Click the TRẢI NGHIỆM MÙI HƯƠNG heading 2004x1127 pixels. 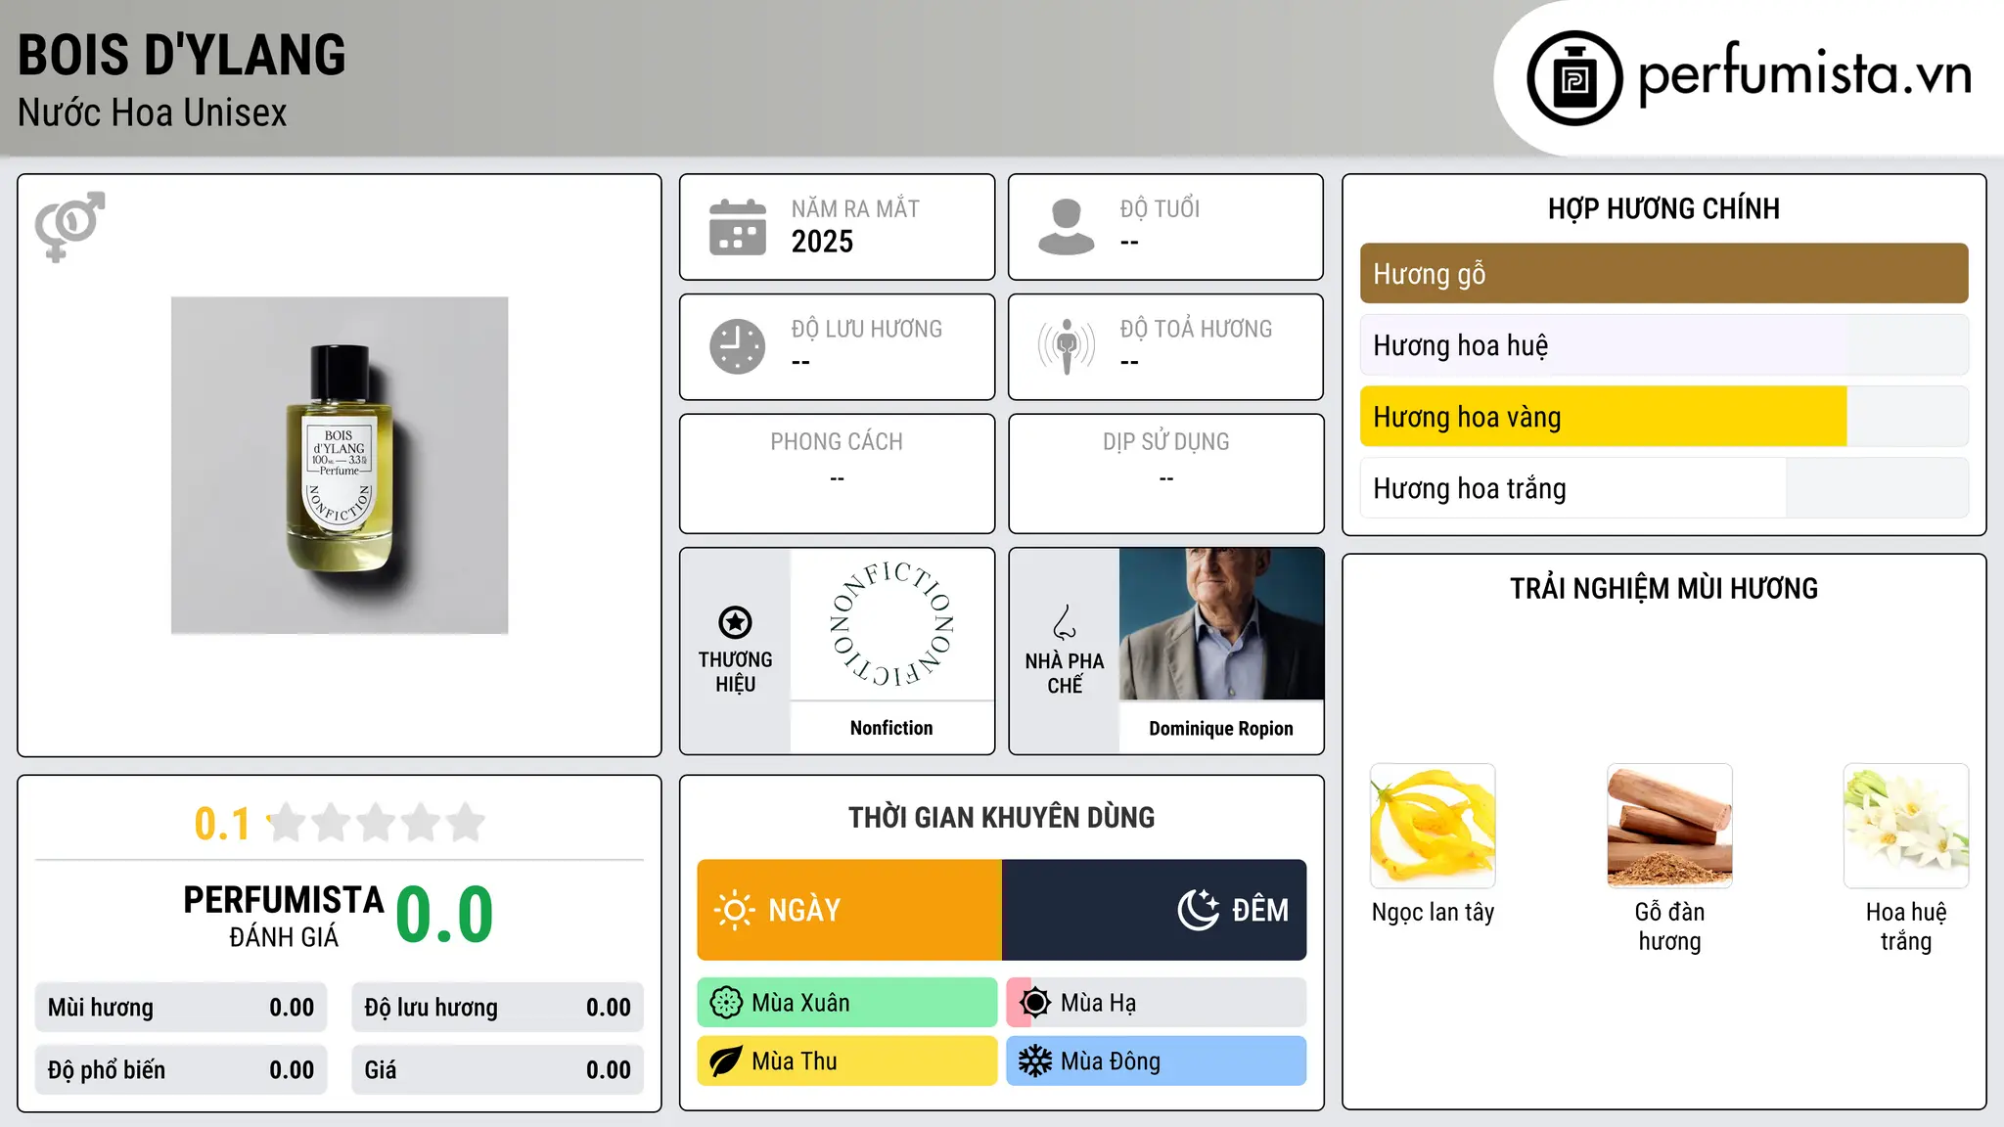click(x=1663, y=589)
